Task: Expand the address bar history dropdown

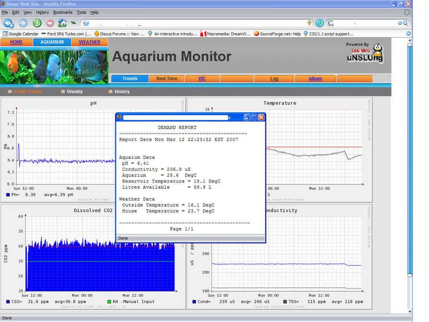Action: point(309,23)
